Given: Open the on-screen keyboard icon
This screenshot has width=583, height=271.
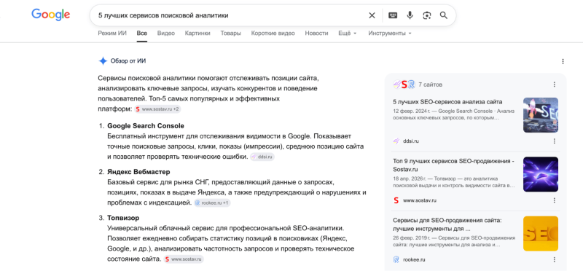Looking at the screenshot, I should [x=393, y=15].
